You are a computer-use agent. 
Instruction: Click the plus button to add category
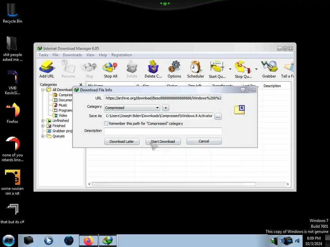(166, 108)
